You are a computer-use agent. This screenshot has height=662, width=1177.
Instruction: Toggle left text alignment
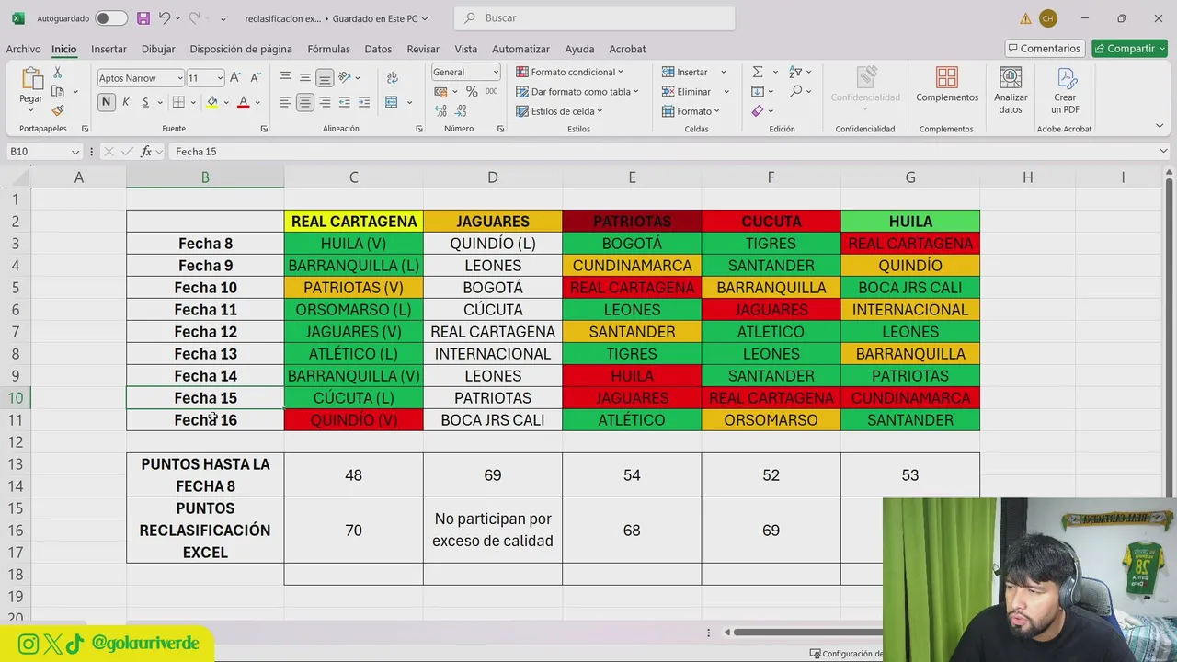pos(286,102)
